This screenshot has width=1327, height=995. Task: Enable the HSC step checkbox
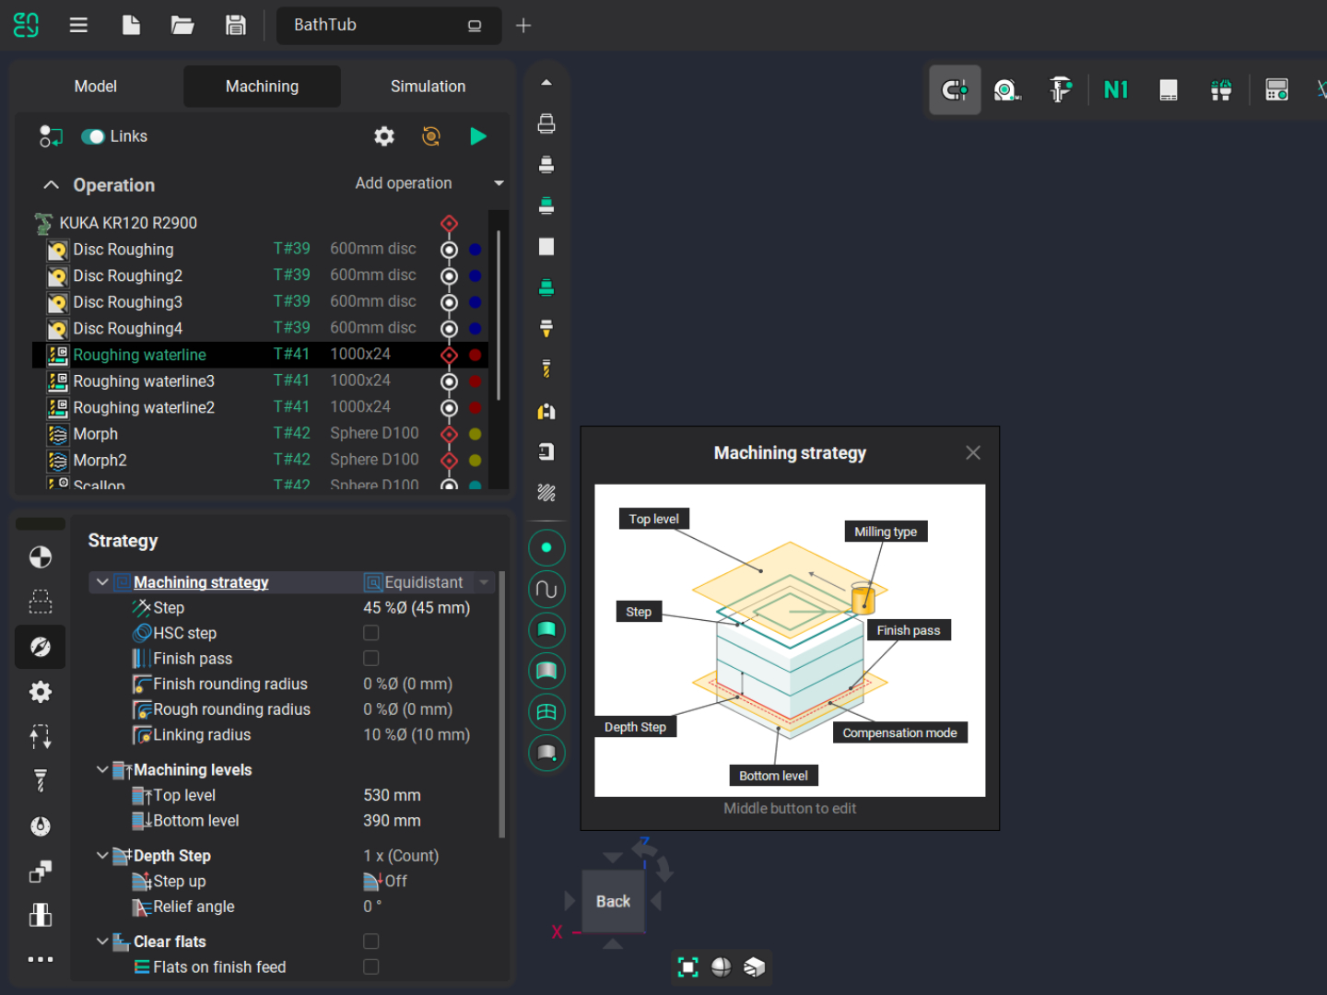click(370, 633)
